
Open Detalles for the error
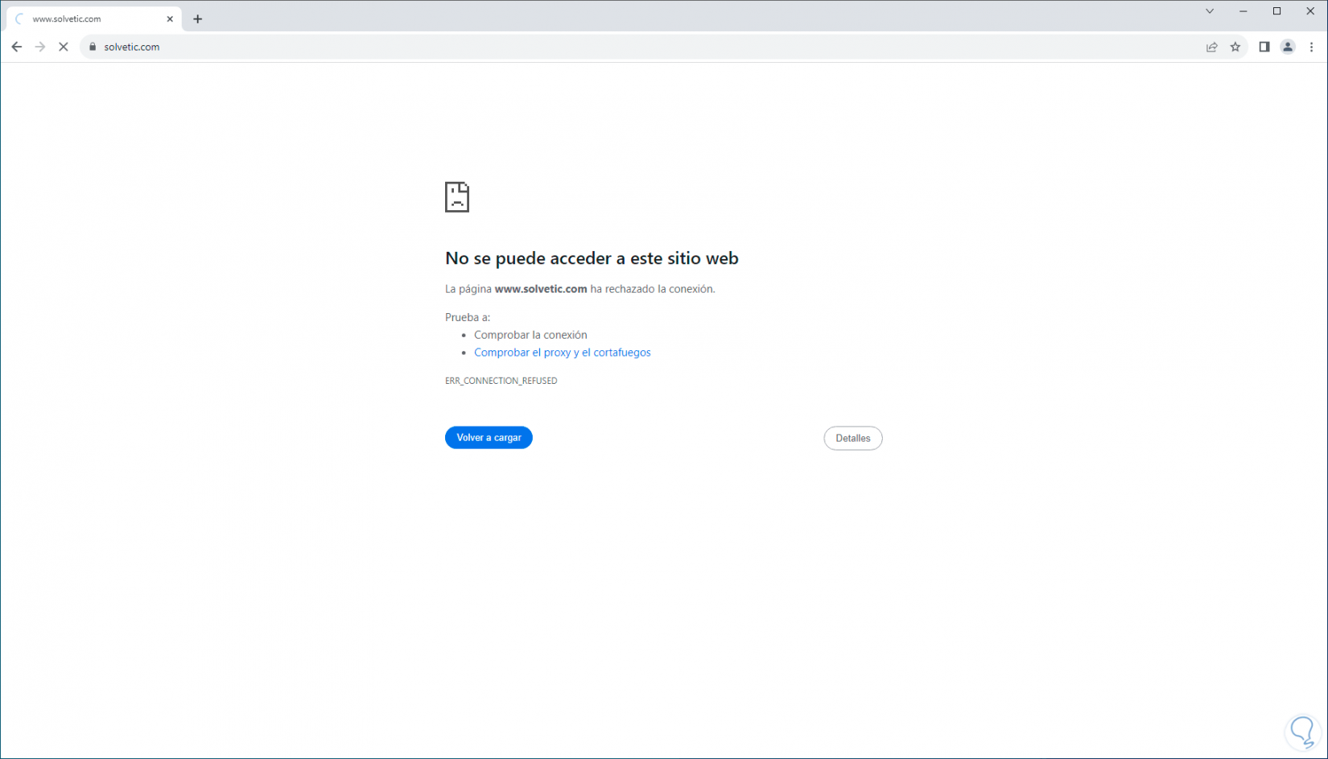pyautogui.click(x=853, y=438)
